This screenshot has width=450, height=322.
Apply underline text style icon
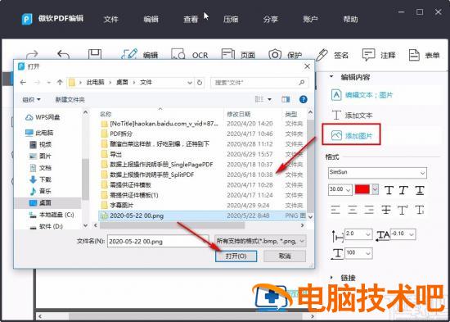coord(420,190)
